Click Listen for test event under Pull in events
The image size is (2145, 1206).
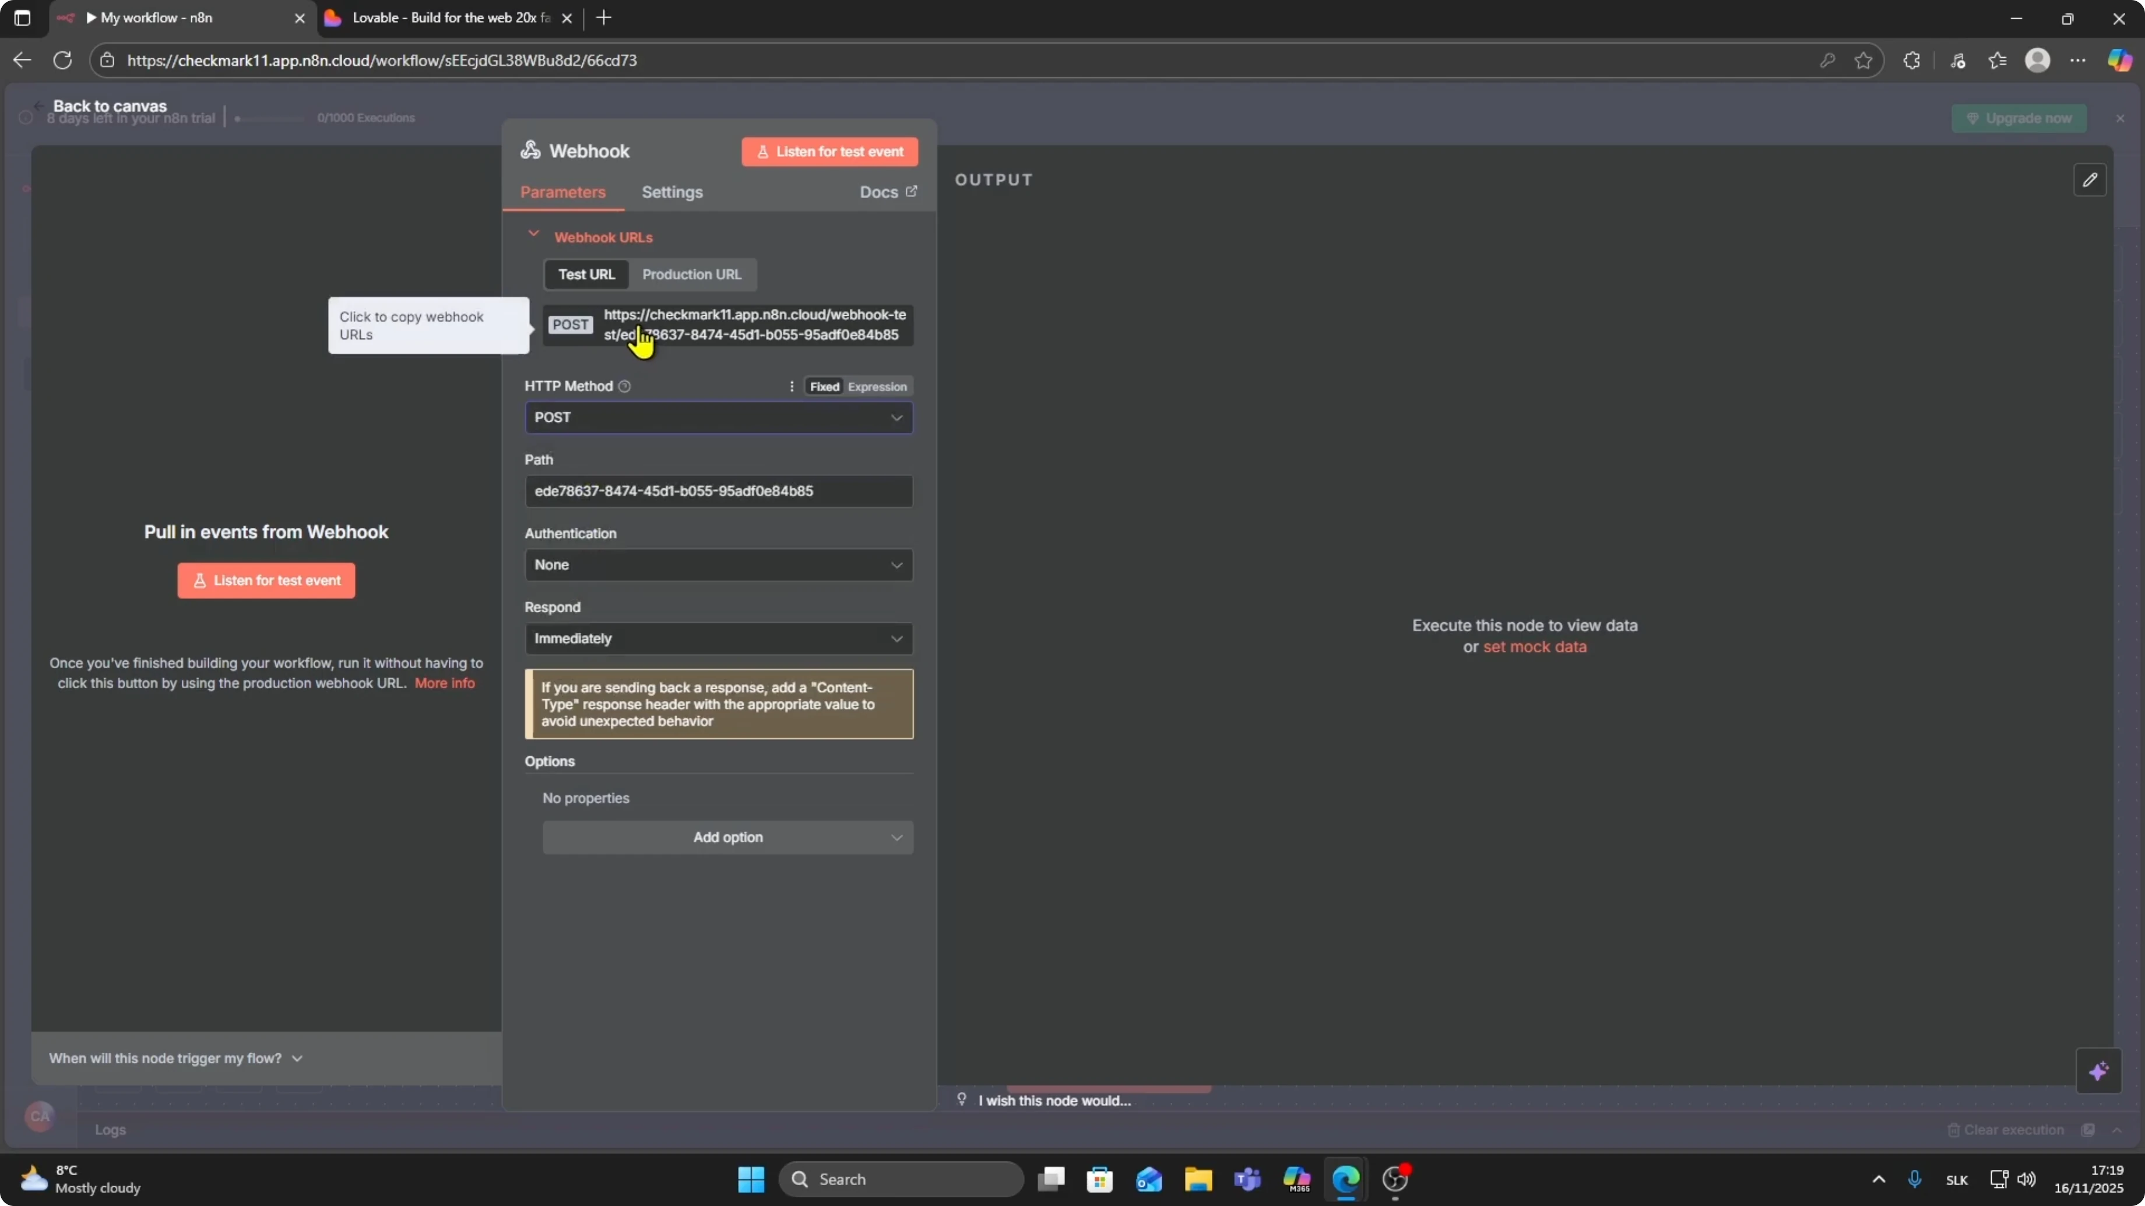(266, 581)
